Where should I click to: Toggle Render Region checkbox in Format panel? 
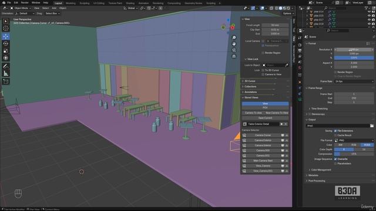point(335,72)
